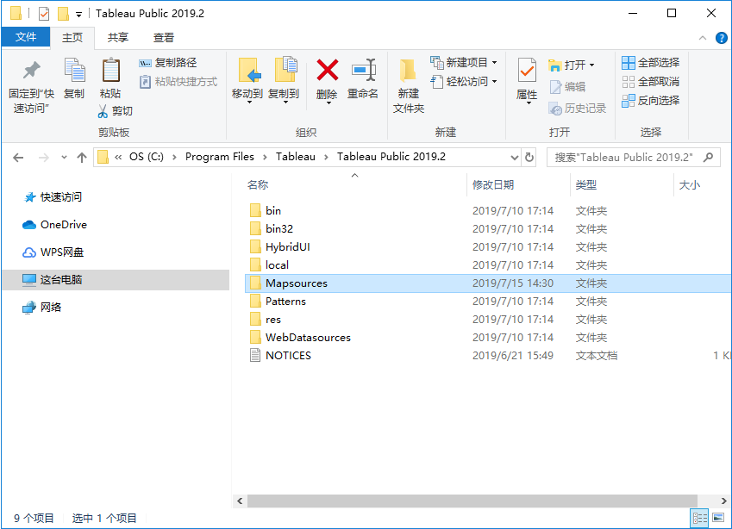The width and height of the screenshot is (732, 529).
Task: Click Invert Selection (反向选择) button
Action: pos(651,101)
